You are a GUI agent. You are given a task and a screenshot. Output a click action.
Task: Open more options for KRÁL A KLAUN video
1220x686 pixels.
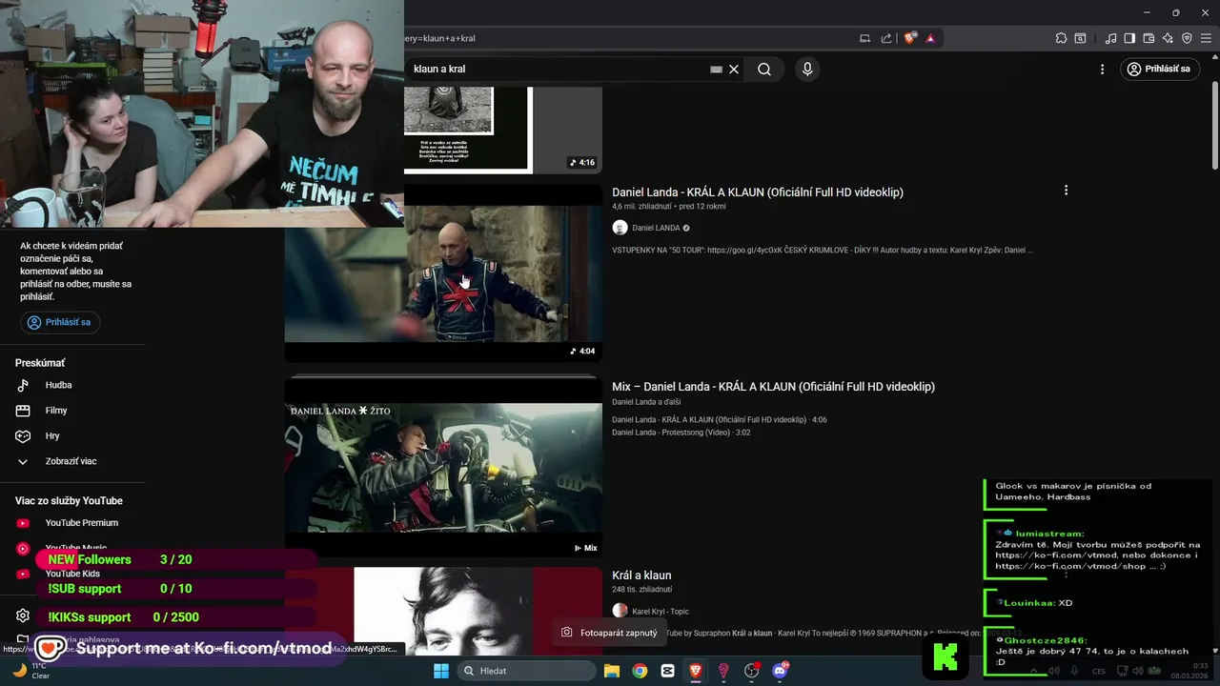1066,191
